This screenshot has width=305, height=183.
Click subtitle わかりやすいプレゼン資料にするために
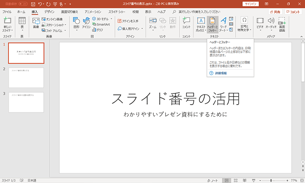pyautogui.click(x=175, y=114)
